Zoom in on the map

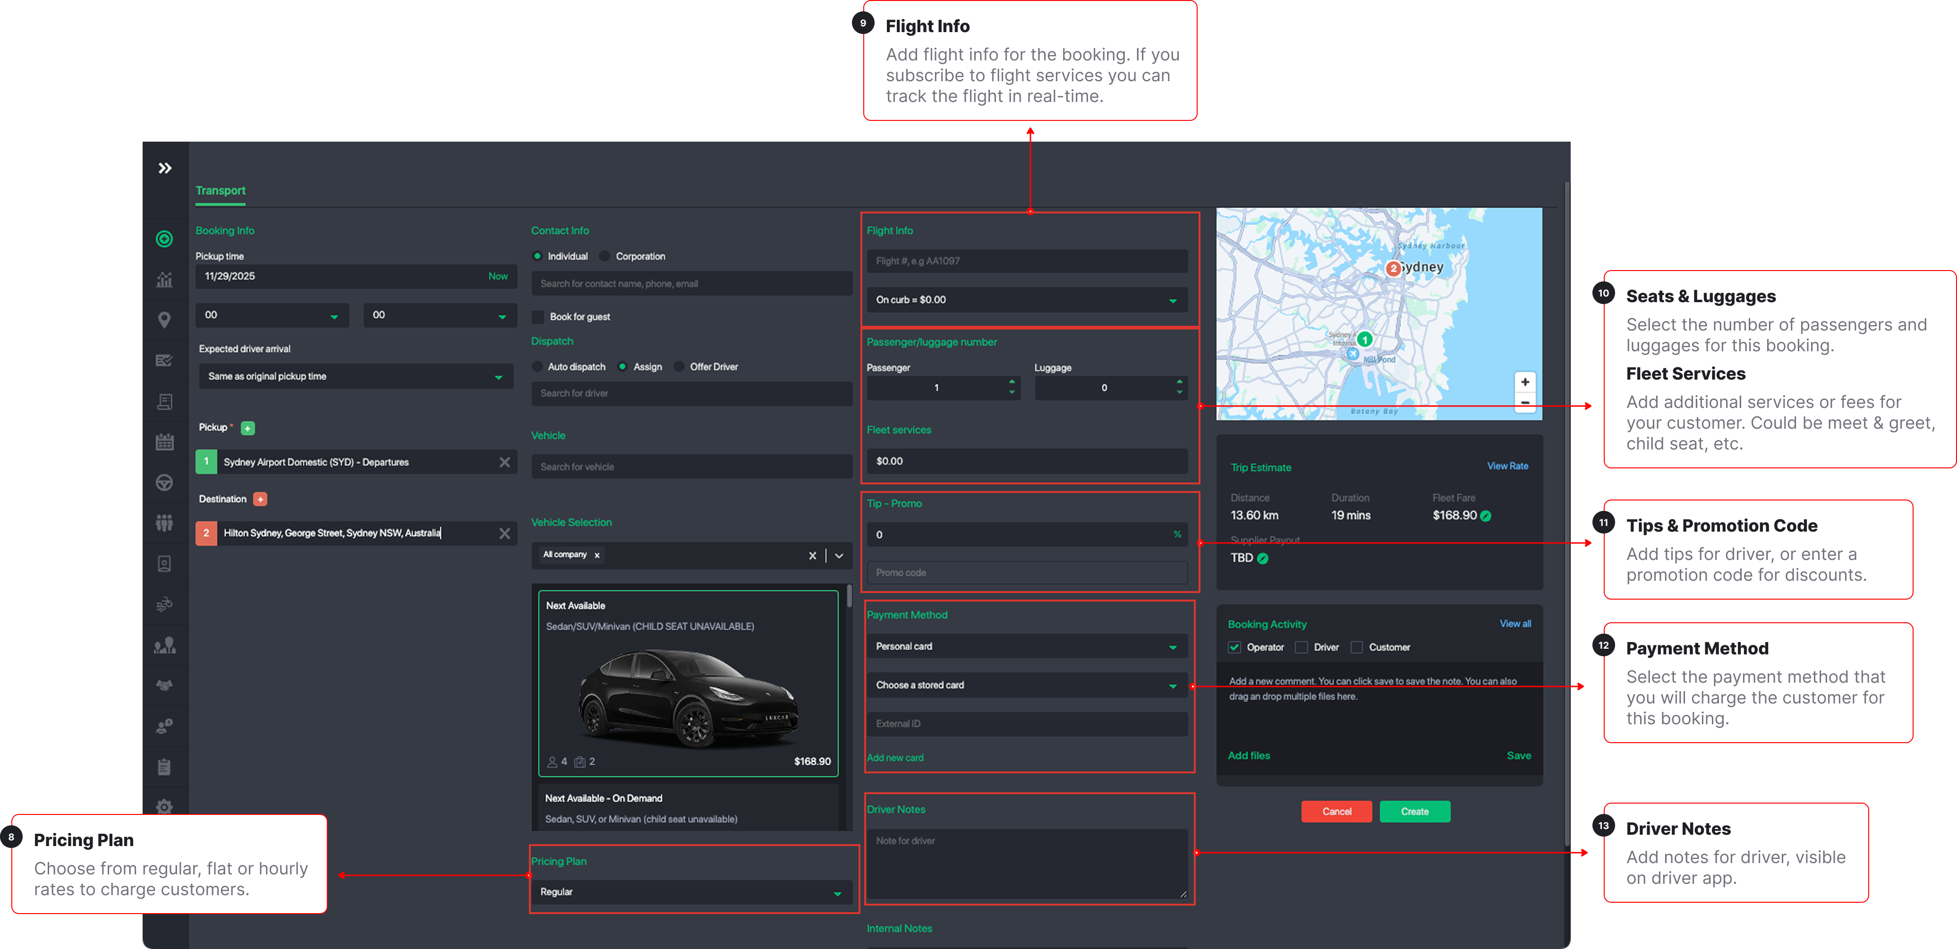[1525, 382]
